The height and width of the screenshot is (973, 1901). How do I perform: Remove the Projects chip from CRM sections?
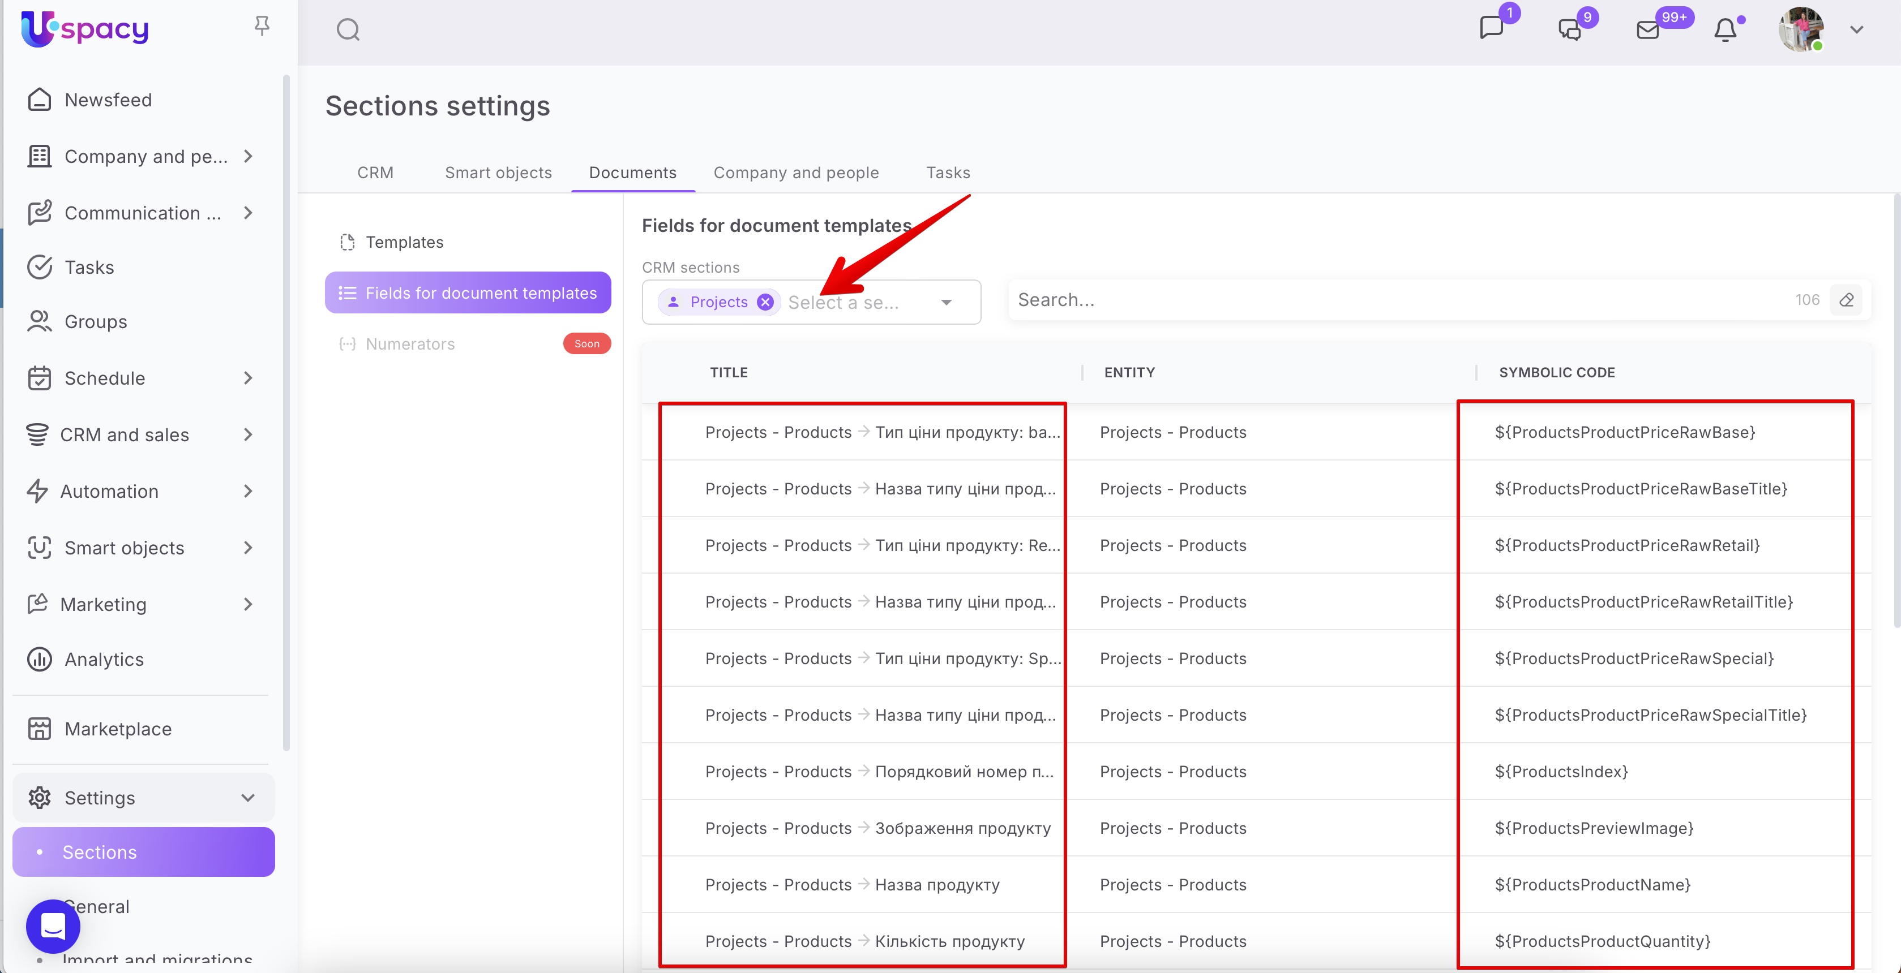pyautogui.click(x=765, y=302)
